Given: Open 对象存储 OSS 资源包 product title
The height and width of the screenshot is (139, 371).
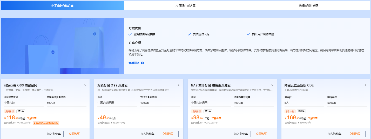Looking at the screenshot, I should coord(112,85).
